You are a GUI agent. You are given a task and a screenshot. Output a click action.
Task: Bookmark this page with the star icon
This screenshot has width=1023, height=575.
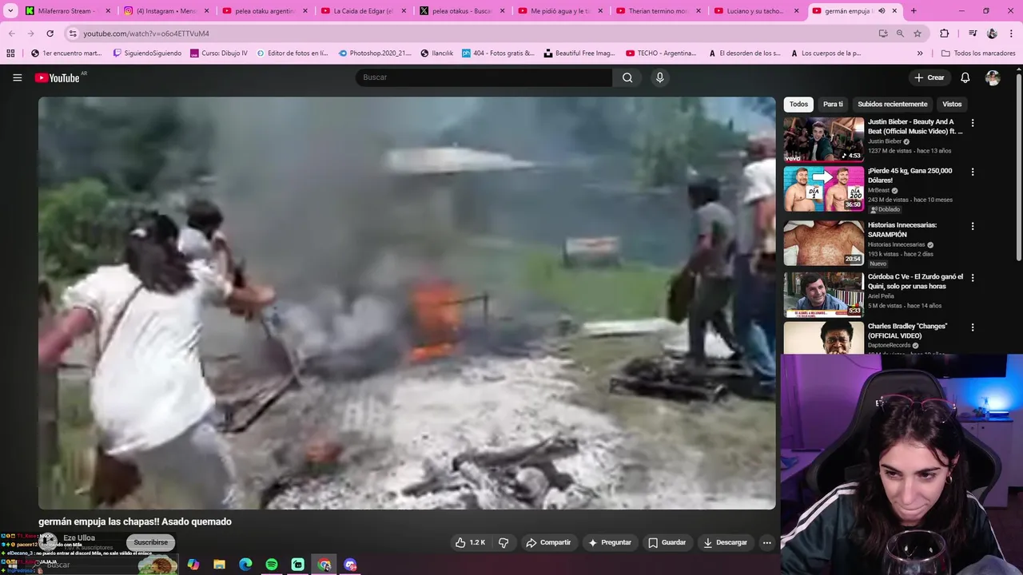coord(918,34)
